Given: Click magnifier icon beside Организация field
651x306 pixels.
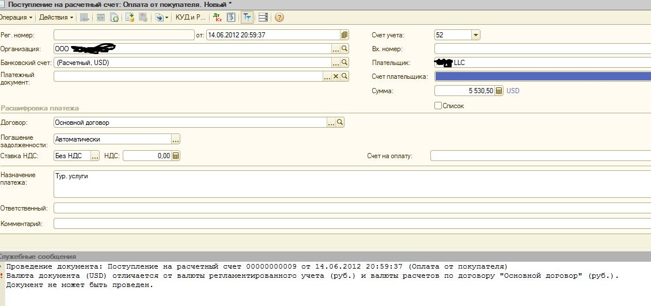Looking at the screenshot, I should (345, 49).
